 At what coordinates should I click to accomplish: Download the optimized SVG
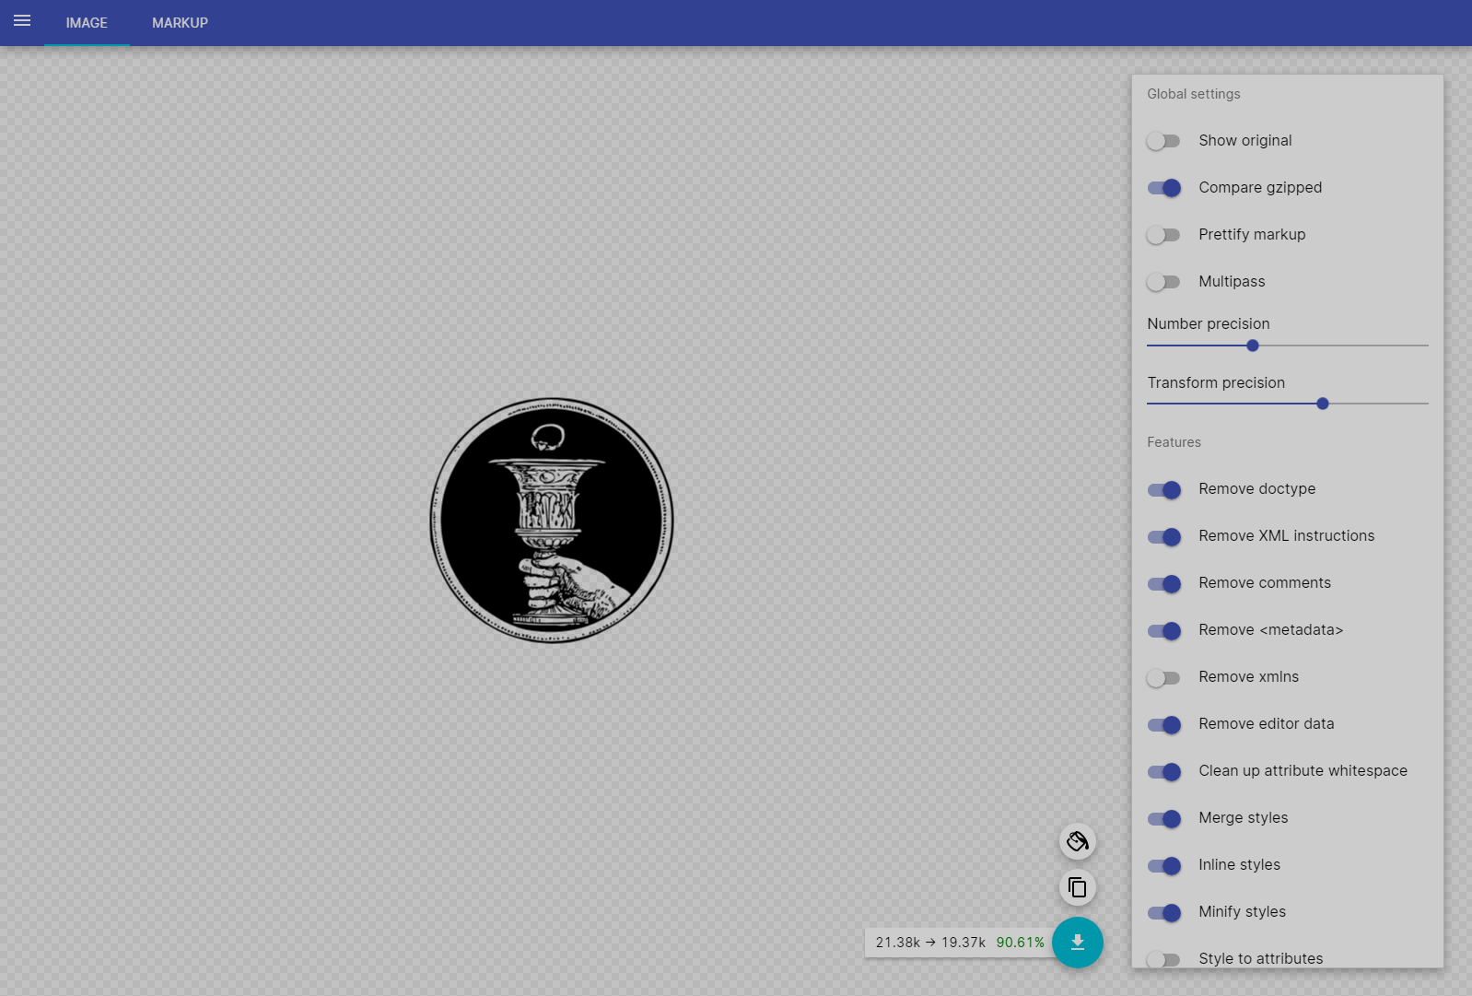[1077, 943]
